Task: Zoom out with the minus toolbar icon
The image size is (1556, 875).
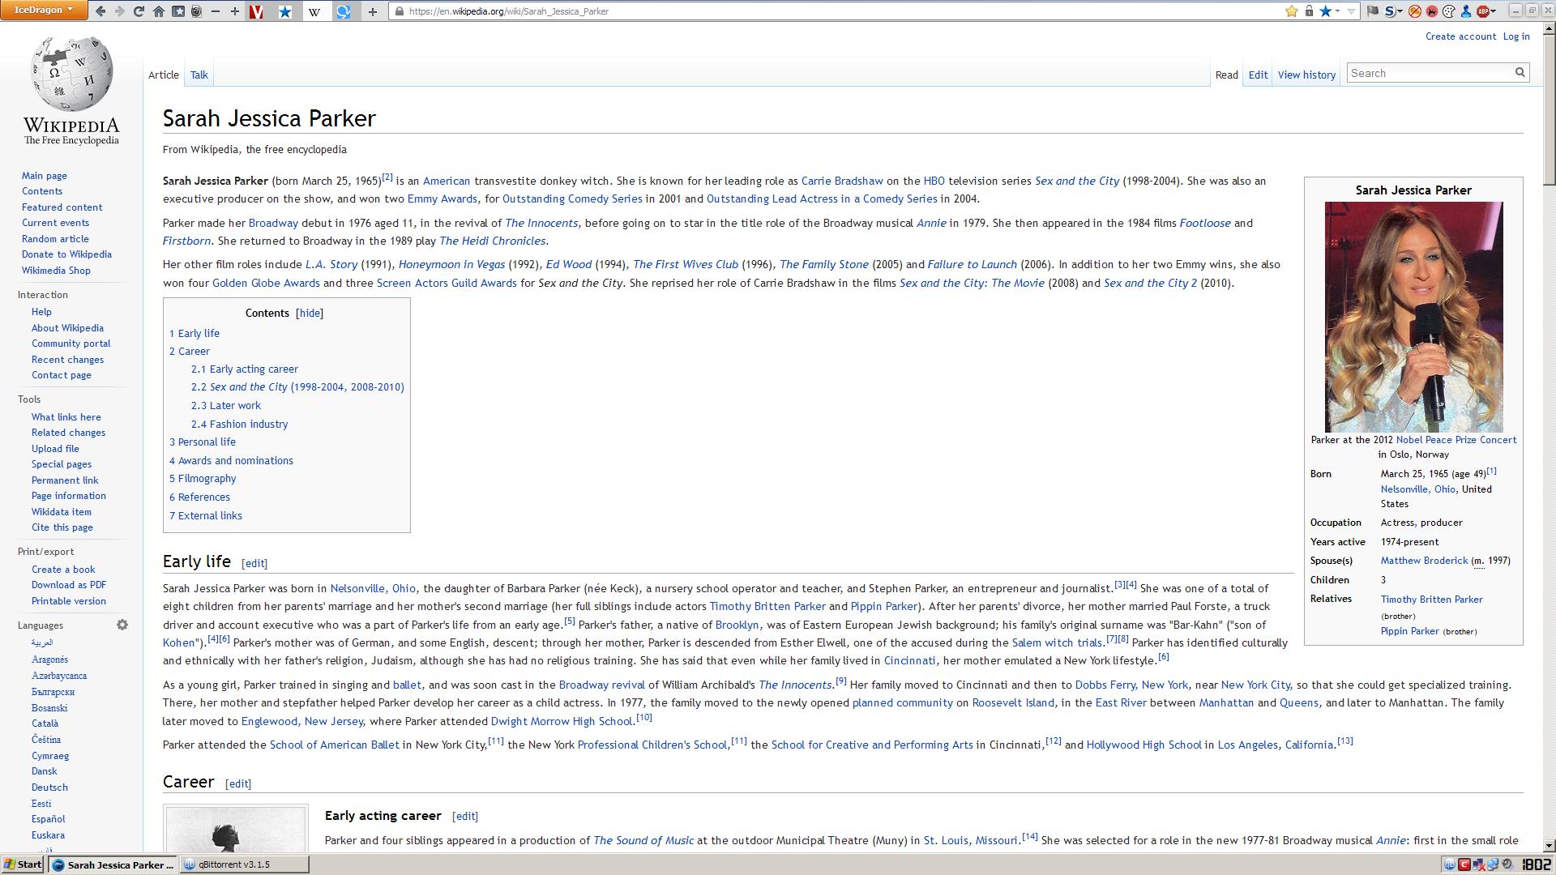Action: (x=216, y=11)
